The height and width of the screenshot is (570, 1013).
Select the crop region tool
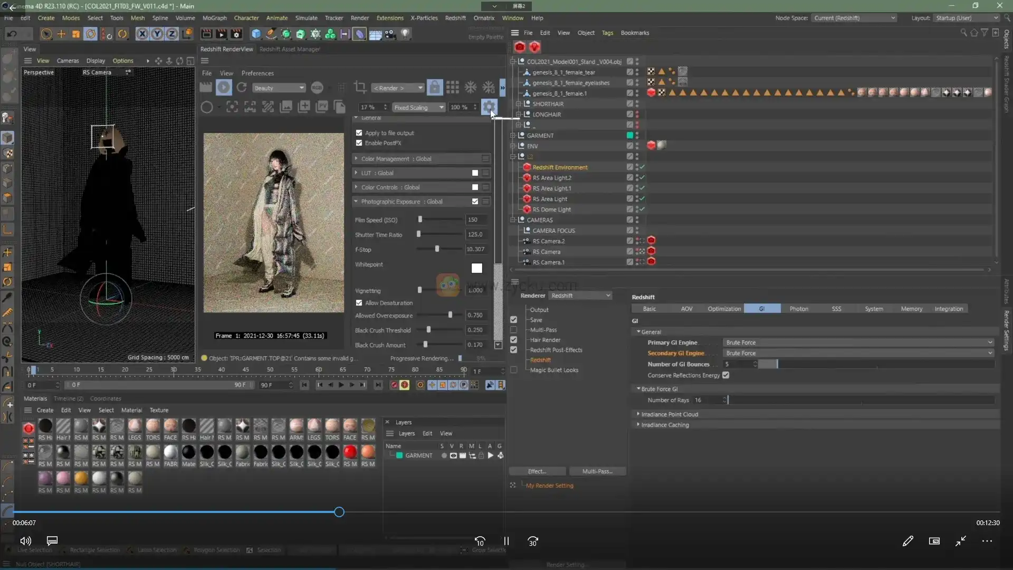coord(360,88)
